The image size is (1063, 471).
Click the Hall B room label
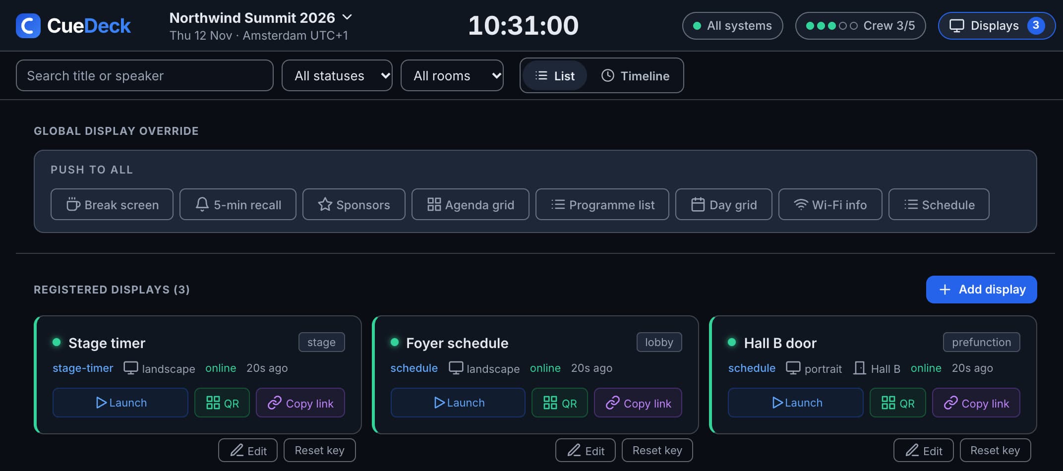pyautogui.click(x=877, y=368)
